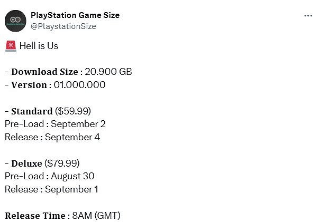The image size is (319, 222).
Task: Click the "Release : September 4" line
Action: (52, 137)
